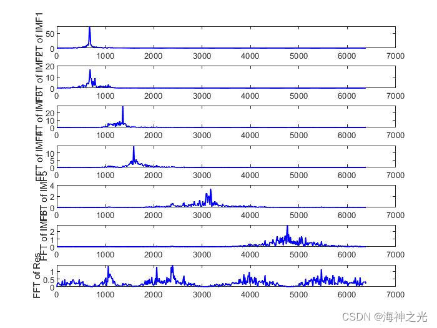Click the main peak in the IMF2 spectrum
The width and height of the screenshot is (437, 328).
pos(90,77)
